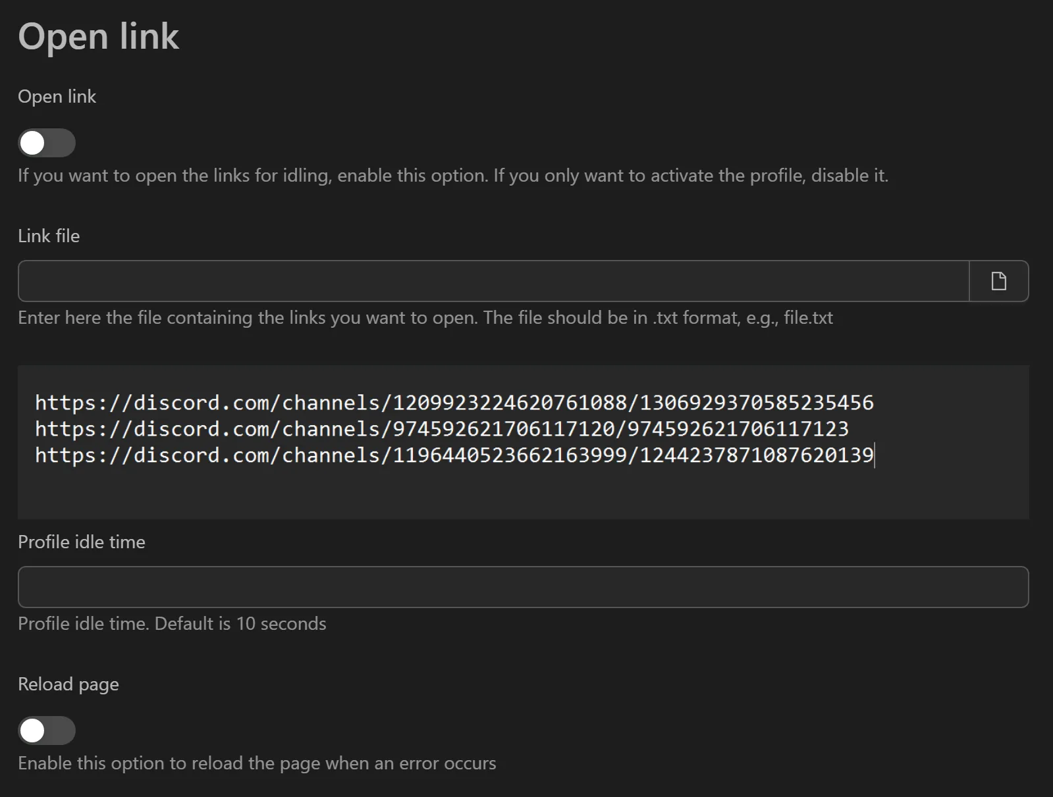Click the idling option description text
The width and height of the screenshot is (1053, 797).
453,175
